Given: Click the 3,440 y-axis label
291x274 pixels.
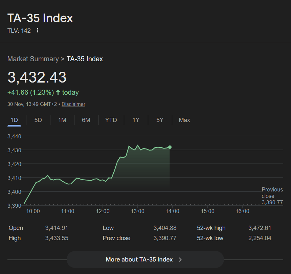Looking at the screenshot, I should pos(14,136).
